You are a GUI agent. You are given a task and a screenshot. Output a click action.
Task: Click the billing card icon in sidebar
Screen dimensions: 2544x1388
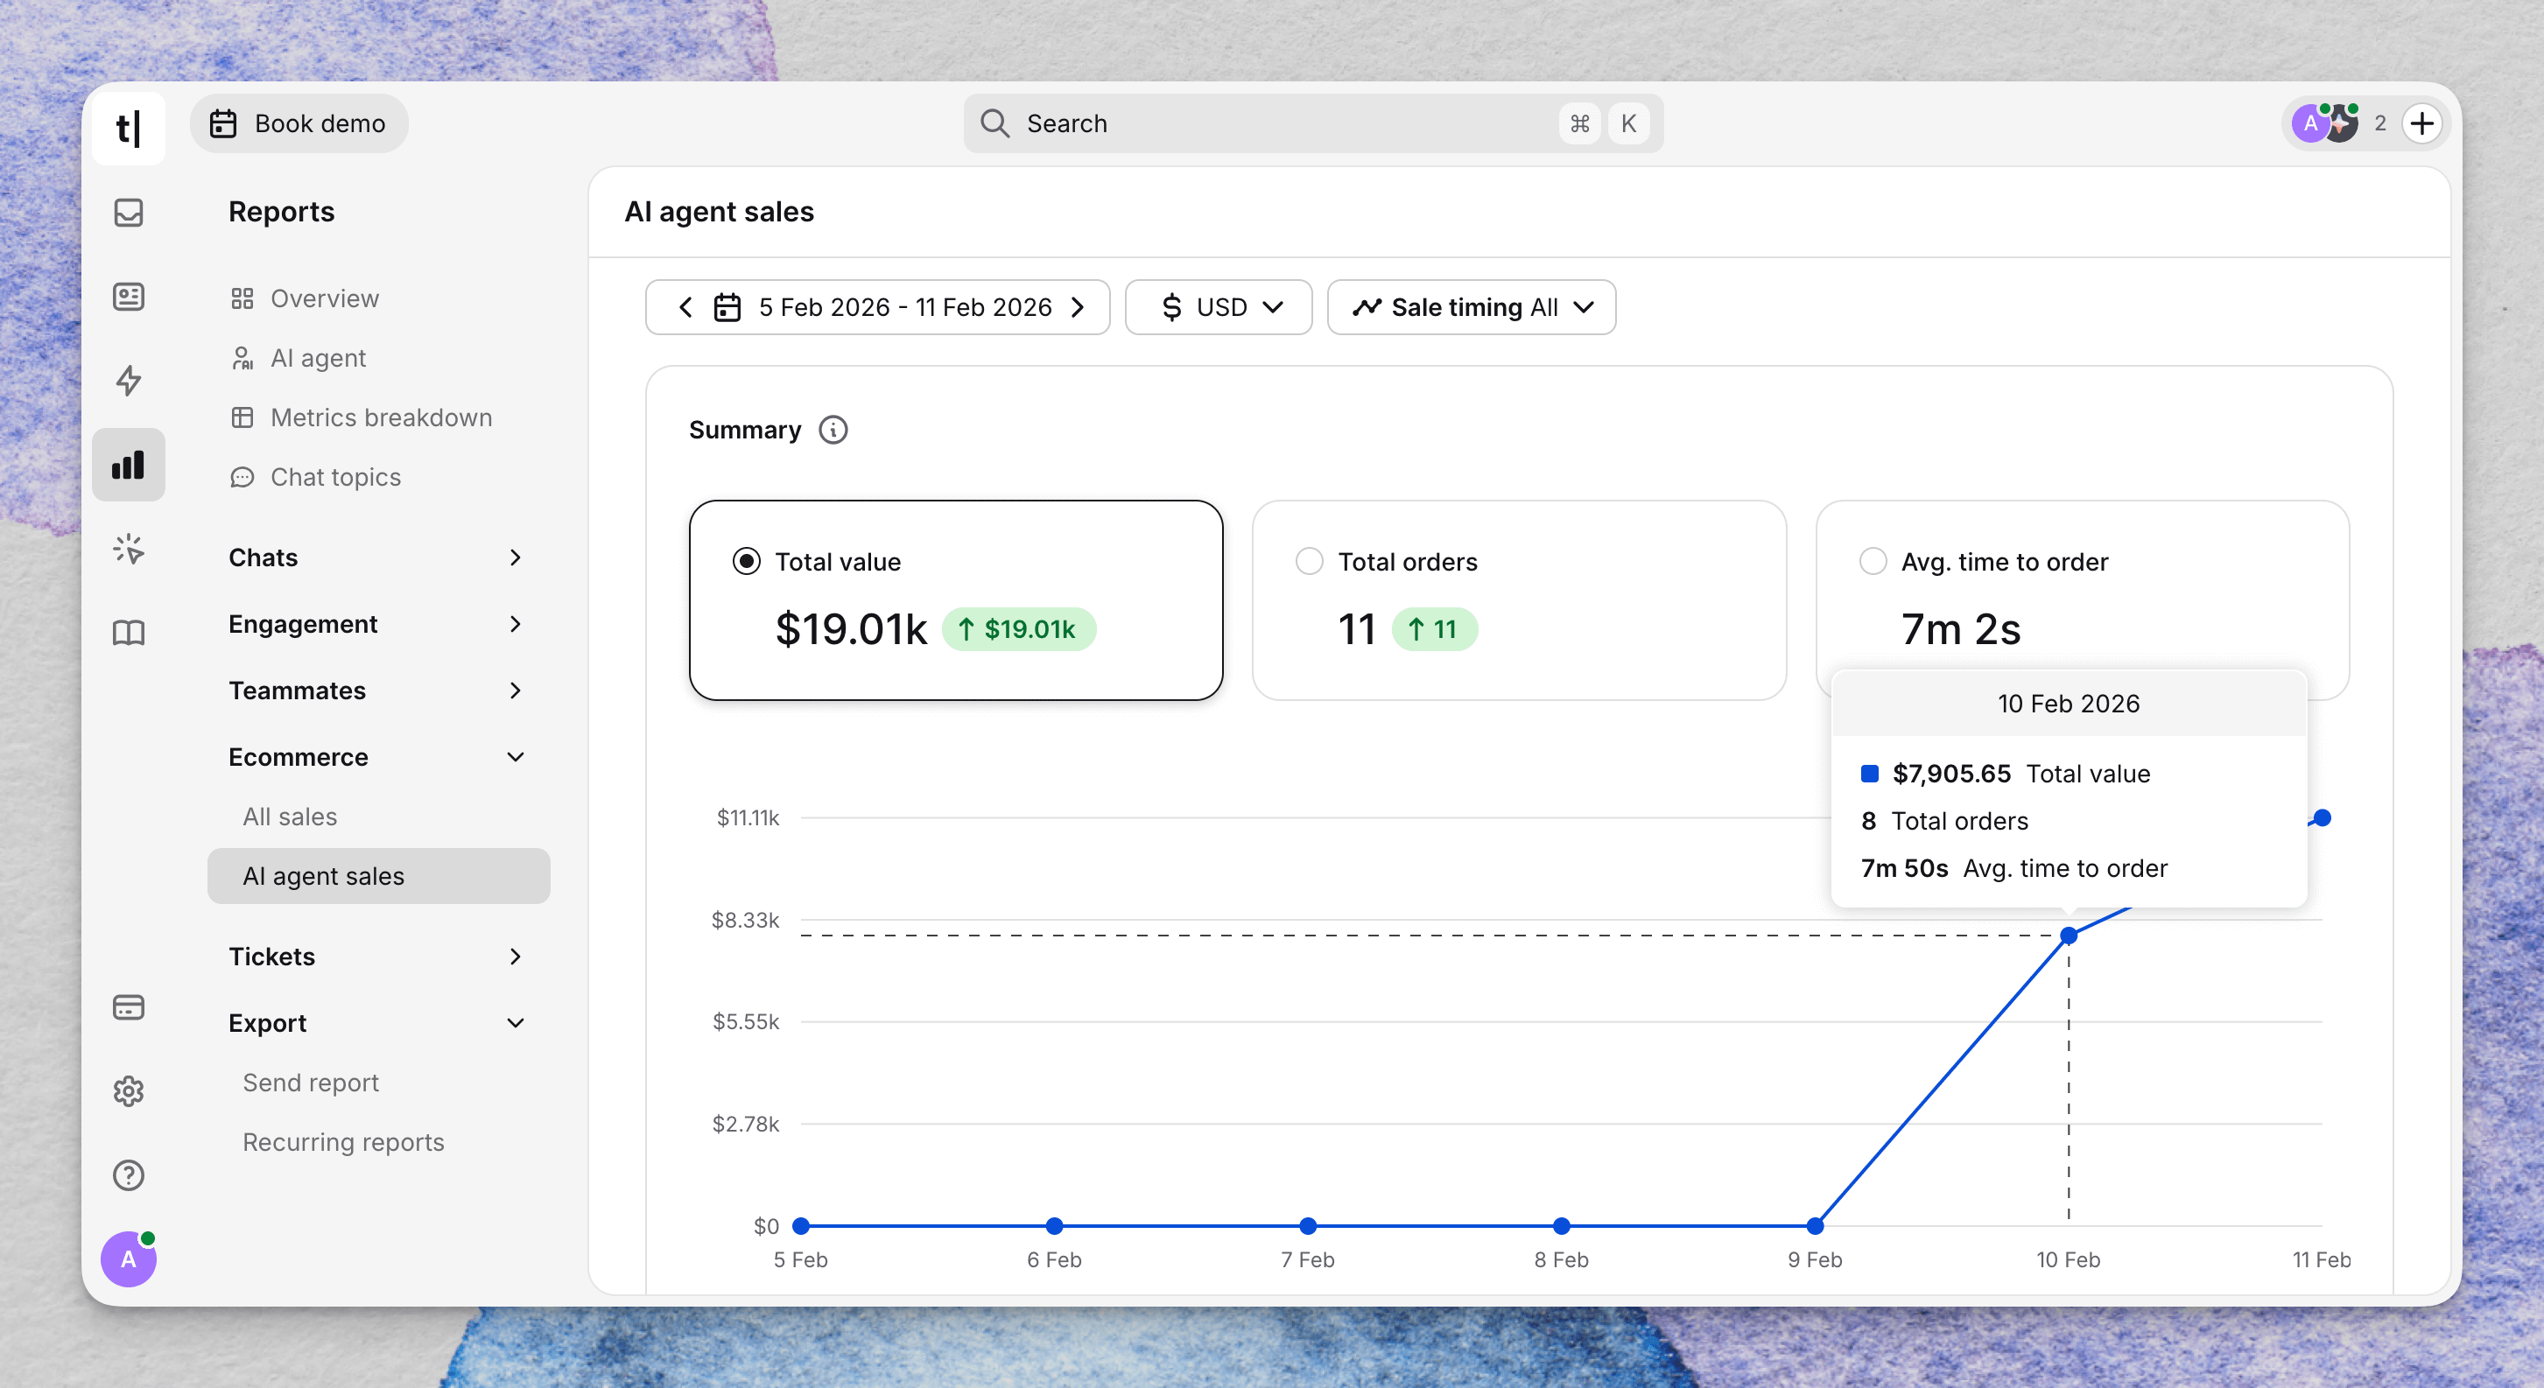coord(129,1007)
